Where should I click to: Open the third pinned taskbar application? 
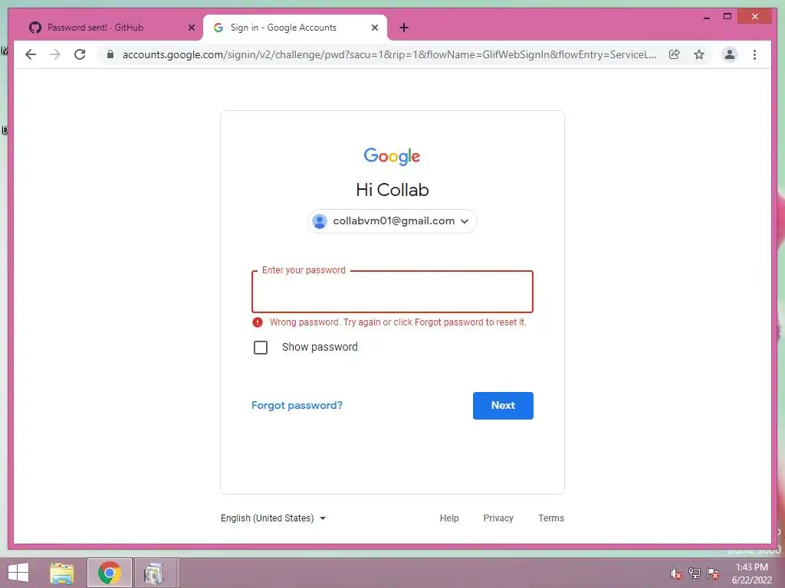point(155,573)
